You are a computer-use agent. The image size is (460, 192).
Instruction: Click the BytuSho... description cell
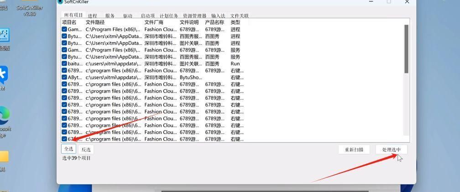point(191,78)
